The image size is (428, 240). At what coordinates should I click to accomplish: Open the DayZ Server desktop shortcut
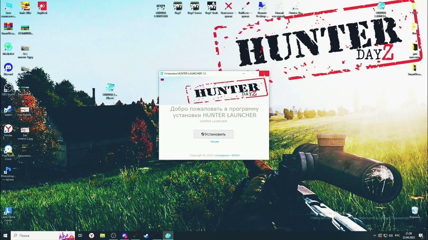tap(195, 8)
